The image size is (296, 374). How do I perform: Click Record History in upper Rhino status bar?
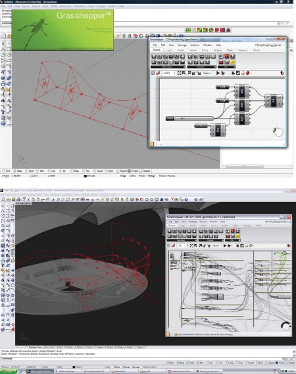pyautogui.click(x=167, y=176)
